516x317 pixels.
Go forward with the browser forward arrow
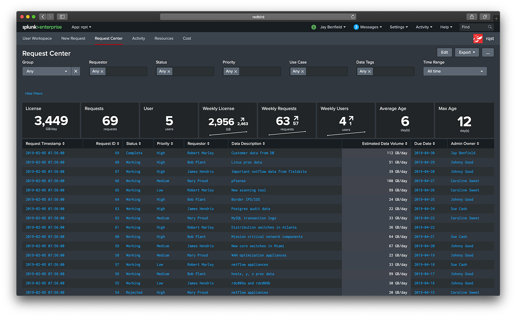click(50, 17)
